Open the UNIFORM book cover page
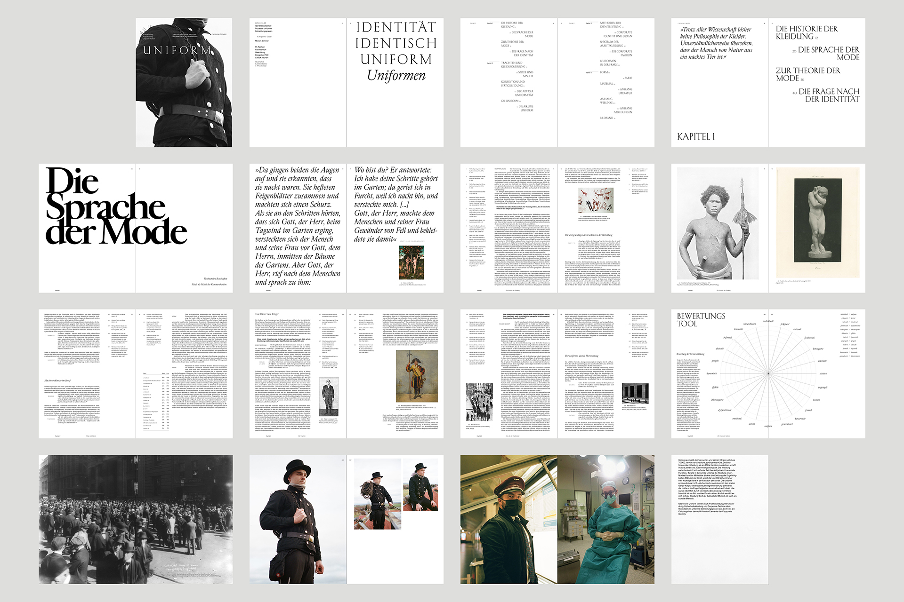 pyautogui.click(x=184, y=83)
